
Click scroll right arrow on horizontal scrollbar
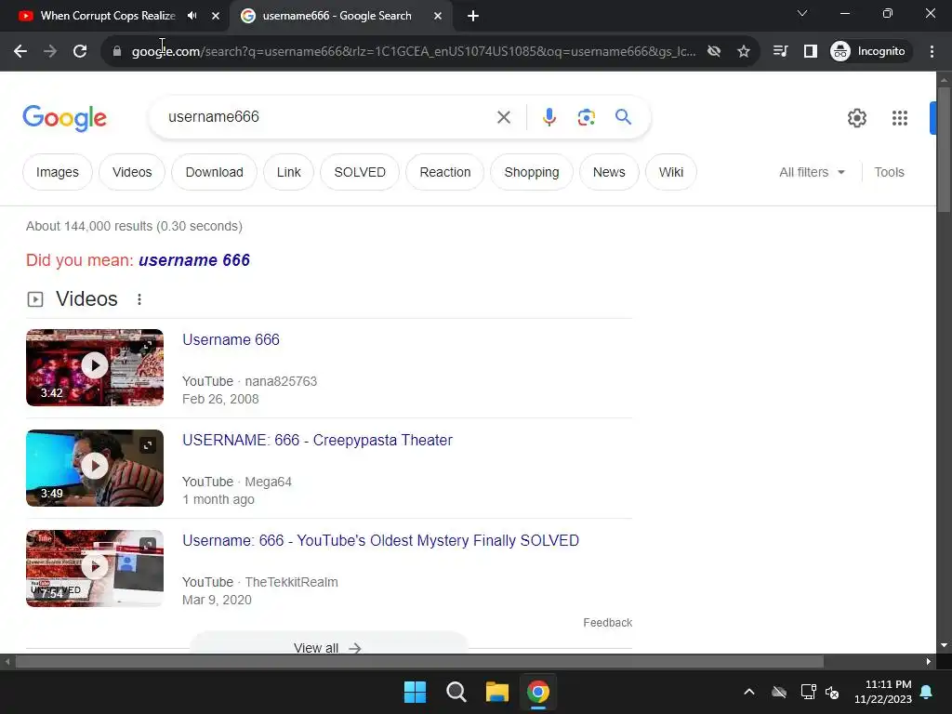[x=929, y=661]
